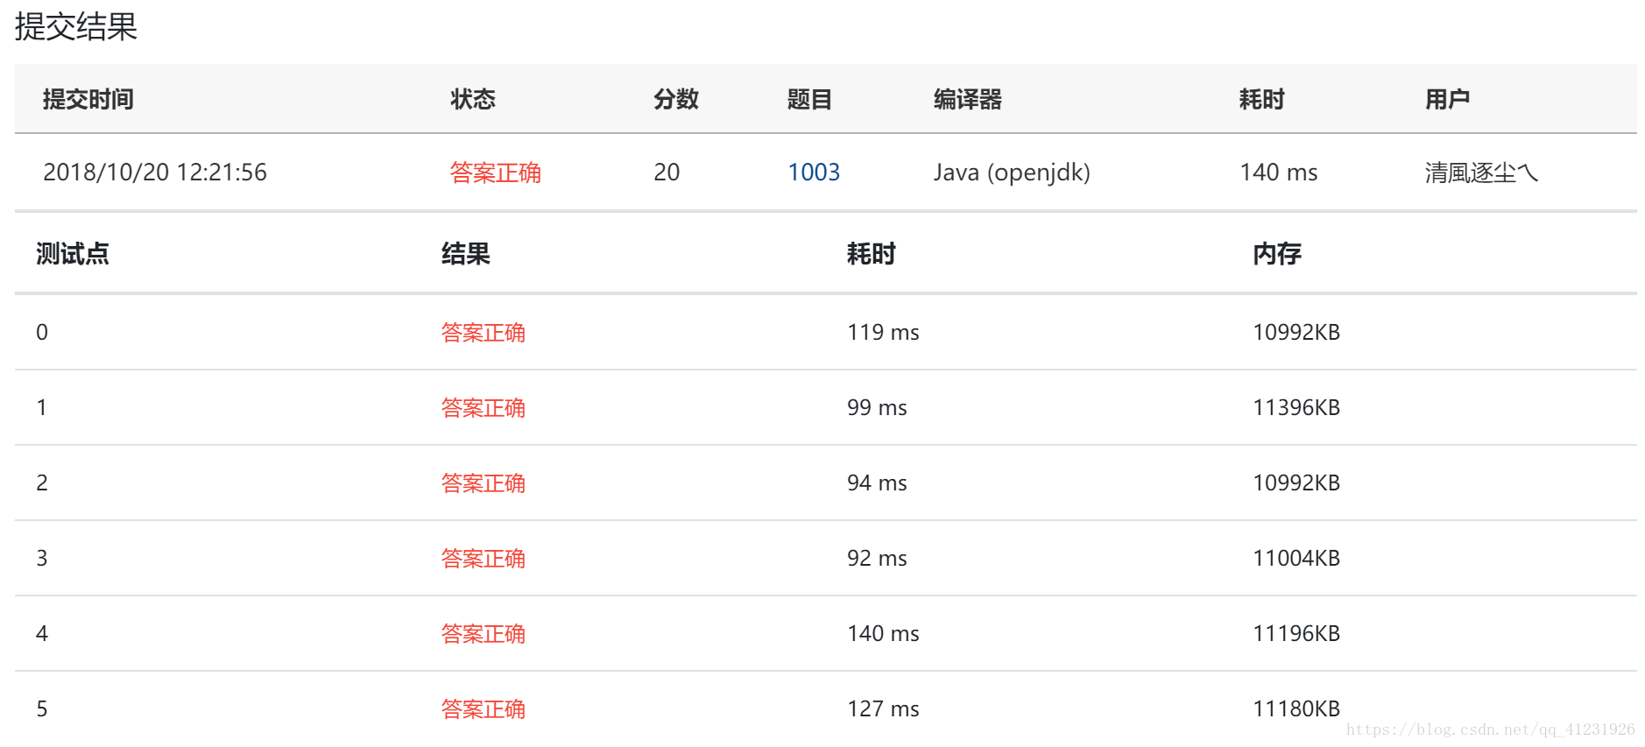Image resolution: width=1645 pixels, height=747 pixels.
Task: Click the 状态 column header
Action: pos(473,100)
